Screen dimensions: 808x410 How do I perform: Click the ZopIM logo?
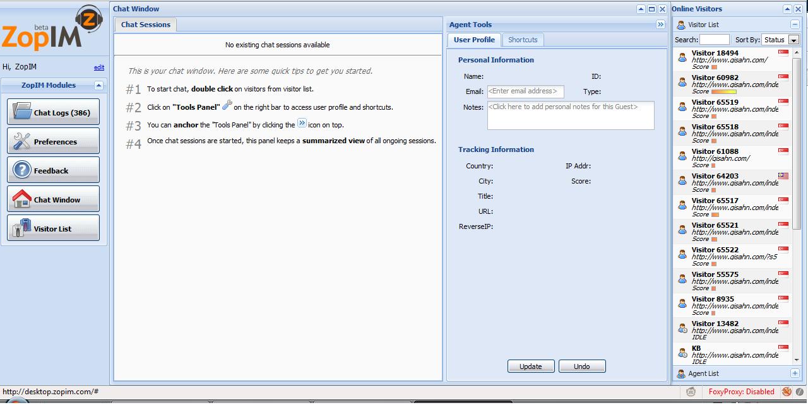pos(52,30)
